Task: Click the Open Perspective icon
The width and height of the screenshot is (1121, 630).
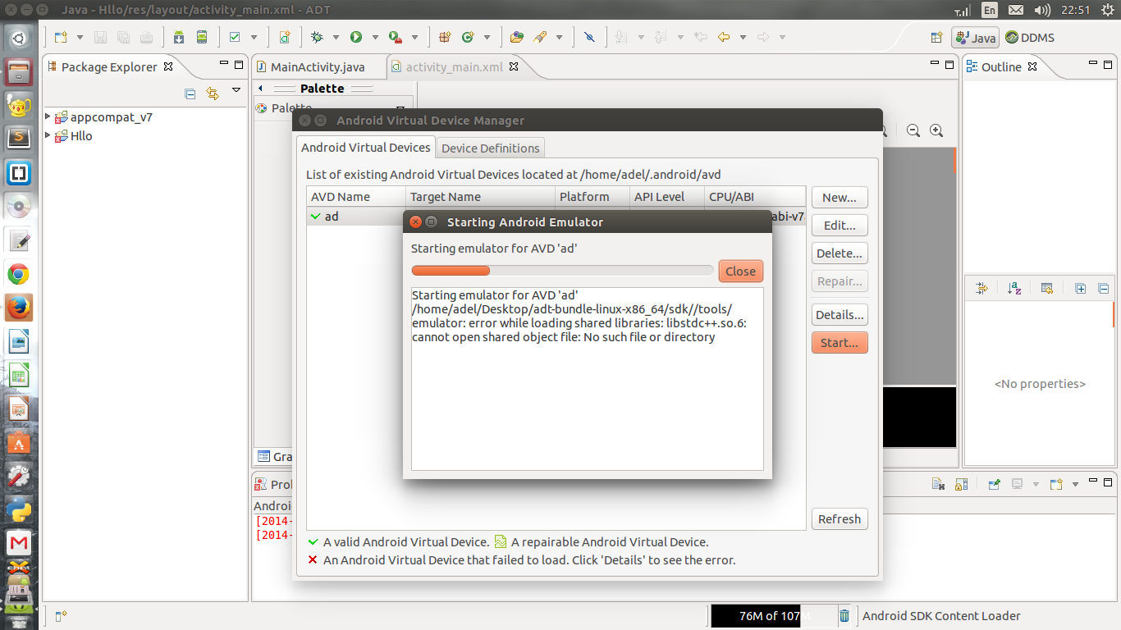Action: [x=936, y=38]
